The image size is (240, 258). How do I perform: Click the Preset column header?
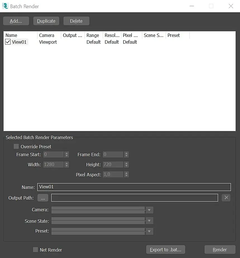point(178,35)
